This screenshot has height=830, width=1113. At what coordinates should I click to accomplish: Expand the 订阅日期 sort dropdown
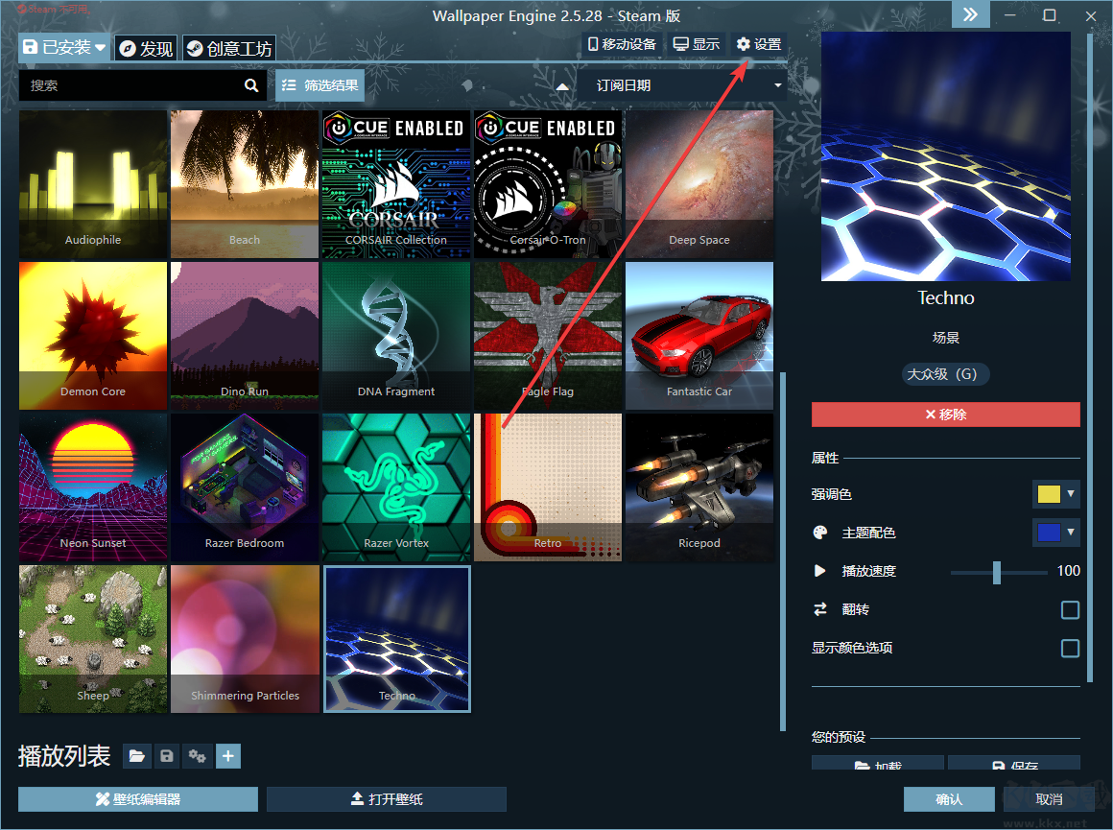(681, 85)
